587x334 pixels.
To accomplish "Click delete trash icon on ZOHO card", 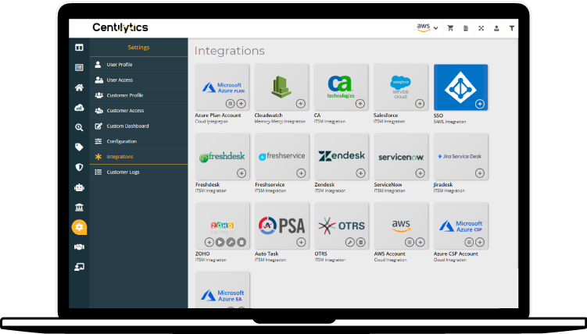I will tap(242, 242).
